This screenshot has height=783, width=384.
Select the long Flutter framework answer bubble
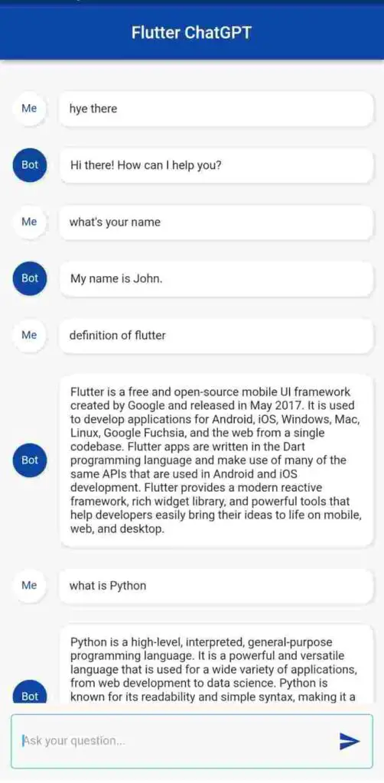coord(216,460)
